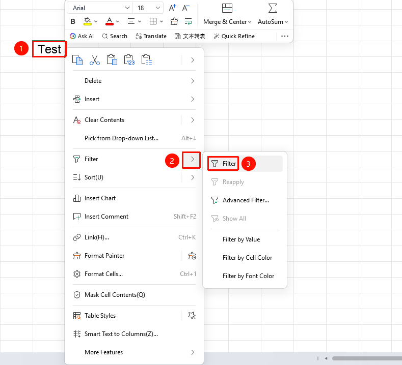Image resolution: width=402 pixels, height=365 pixels.
Task: Choose Filter by Value
Action: (x=245, y=239)
